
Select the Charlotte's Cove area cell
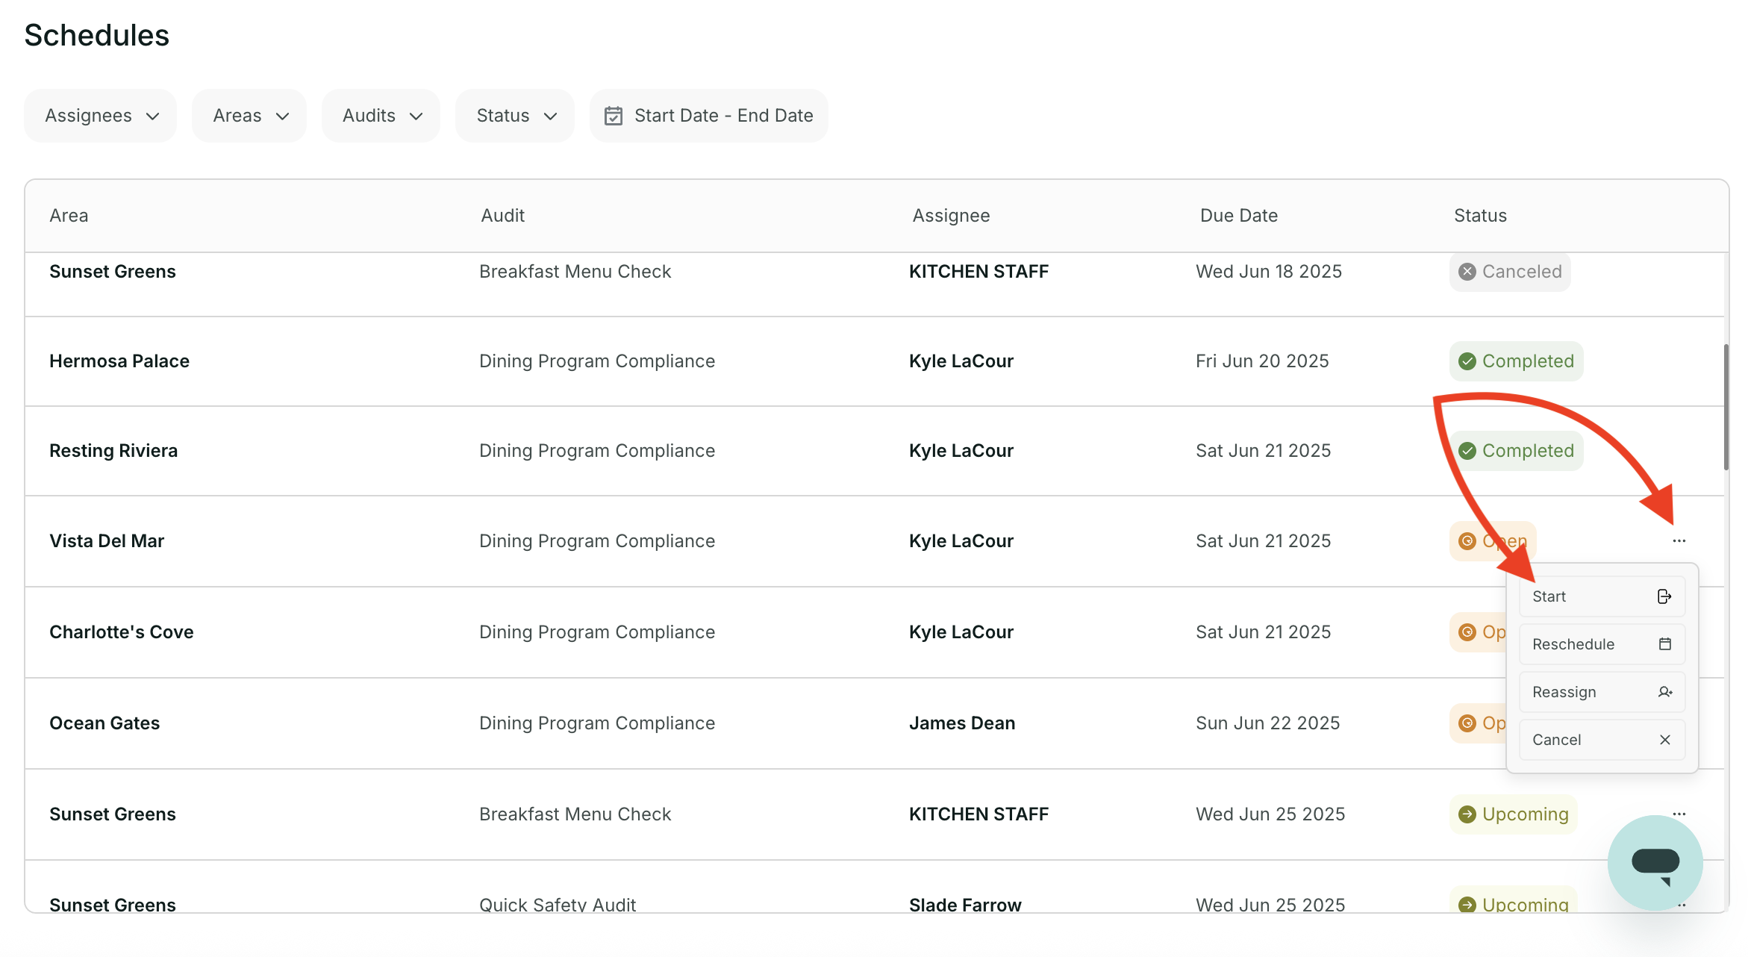pos(122,632)
